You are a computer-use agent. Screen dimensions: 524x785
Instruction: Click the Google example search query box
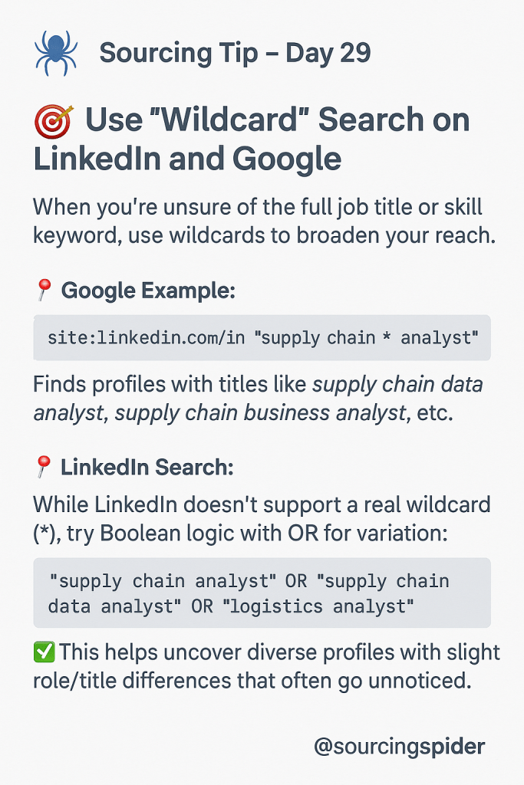[262, 337]
